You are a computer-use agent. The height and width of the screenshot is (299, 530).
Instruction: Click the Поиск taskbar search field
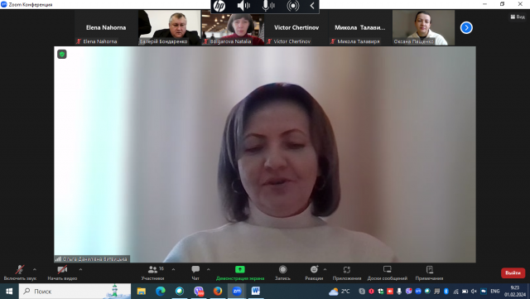pyautogui.click(x=75, y=292)
